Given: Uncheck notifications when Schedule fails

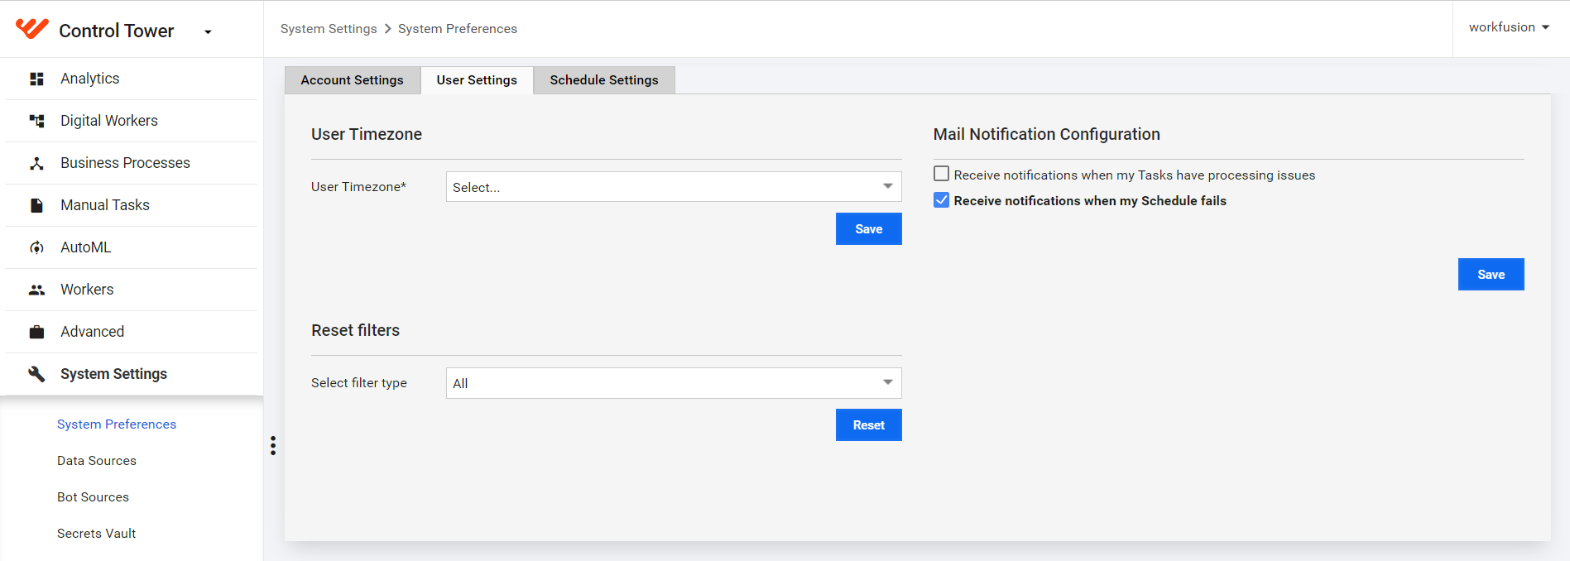Looking at the screenshot, I should click(x=941, y=199).
